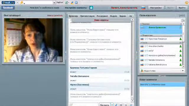Toggle microphone icons for Natalia Usmanova
189x106 pixels.
146,60
